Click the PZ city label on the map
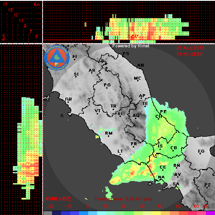Image resolution: width=215 pixels, height=215 pixels. tap(207, 185)
